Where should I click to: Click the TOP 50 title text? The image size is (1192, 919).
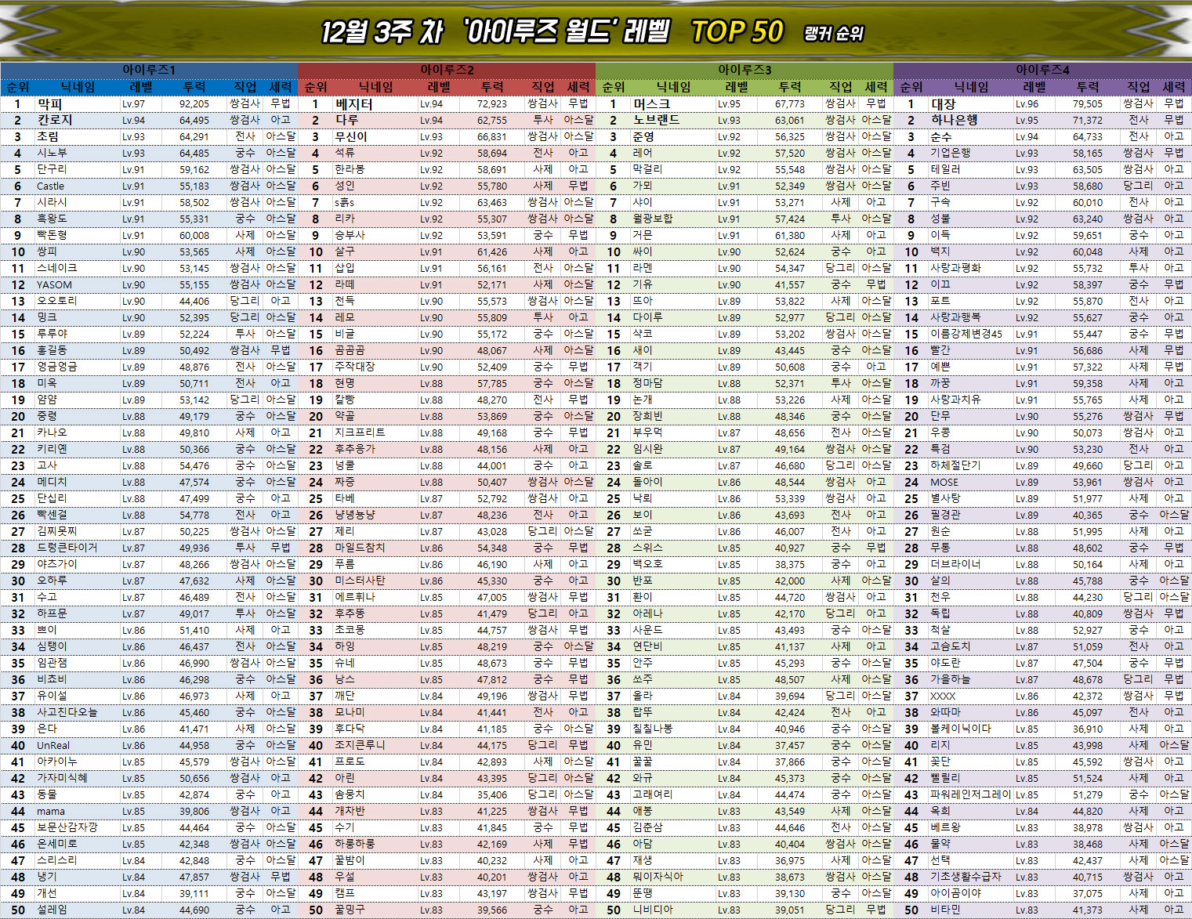737,32
